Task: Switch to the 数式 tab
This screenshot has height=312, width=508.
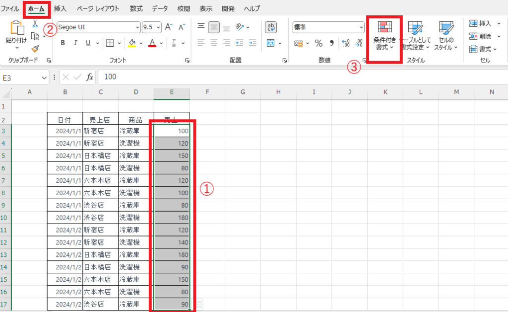Action: [136, 9]
